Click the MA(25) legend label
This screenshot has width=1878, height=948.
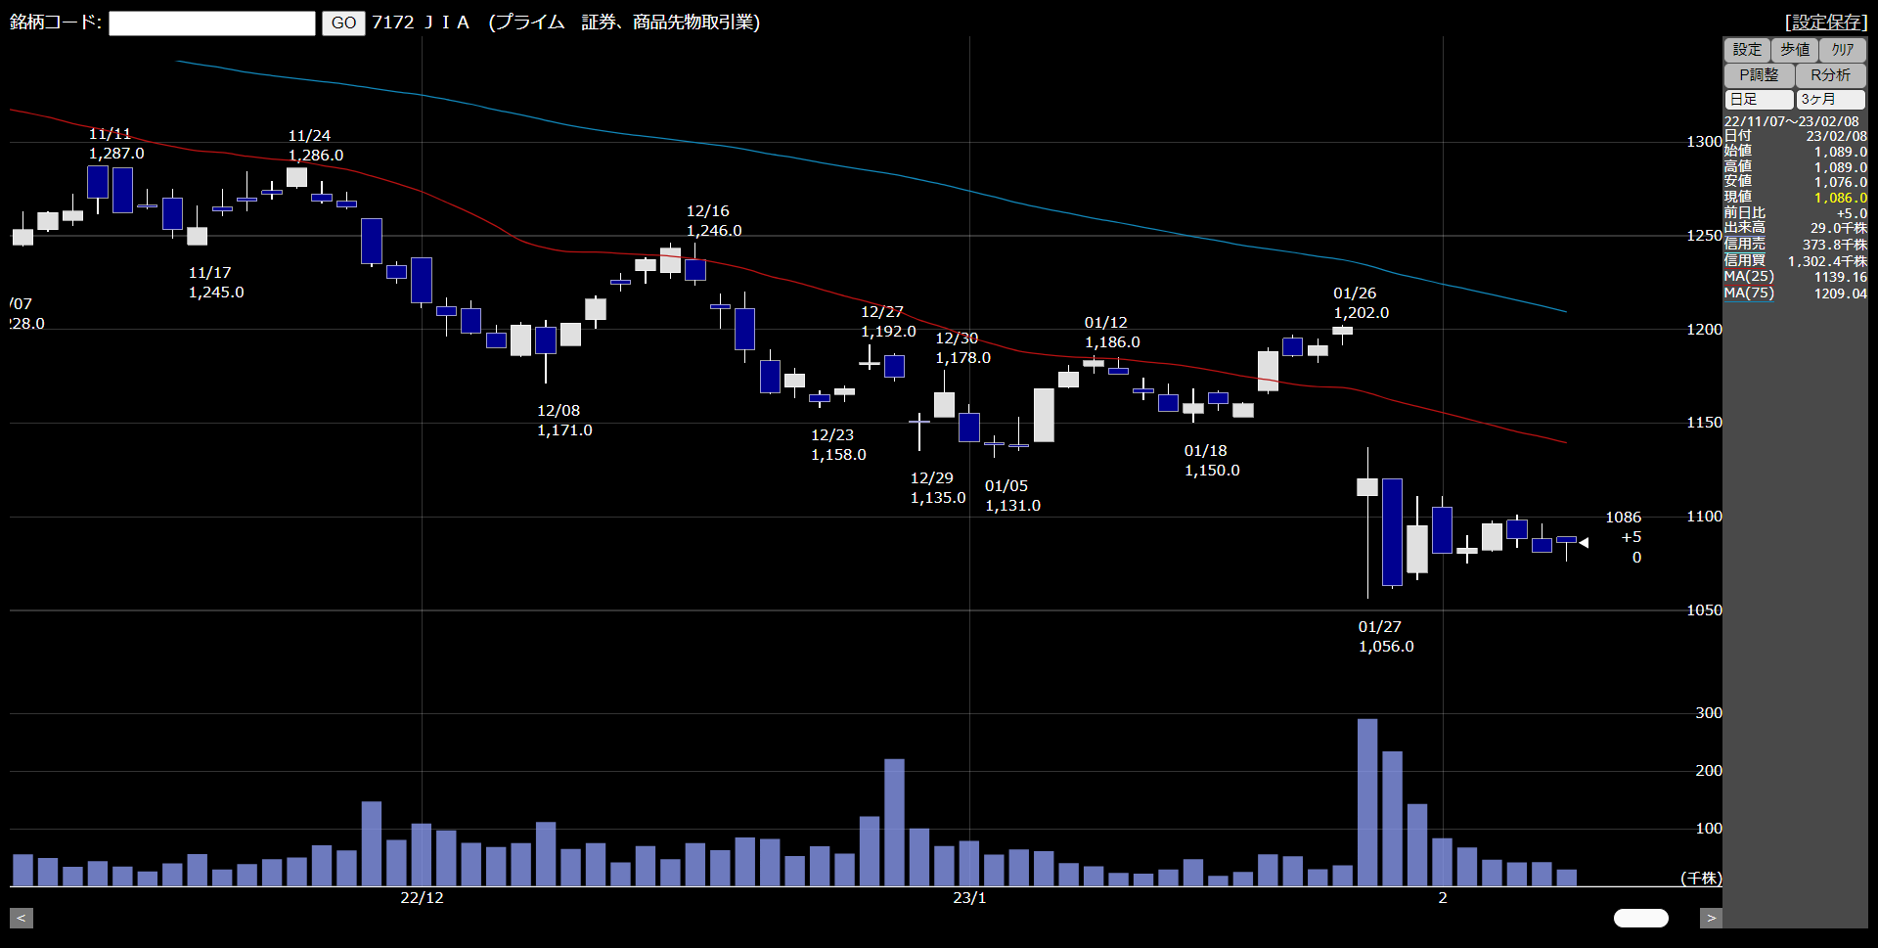coord(1749,277)
